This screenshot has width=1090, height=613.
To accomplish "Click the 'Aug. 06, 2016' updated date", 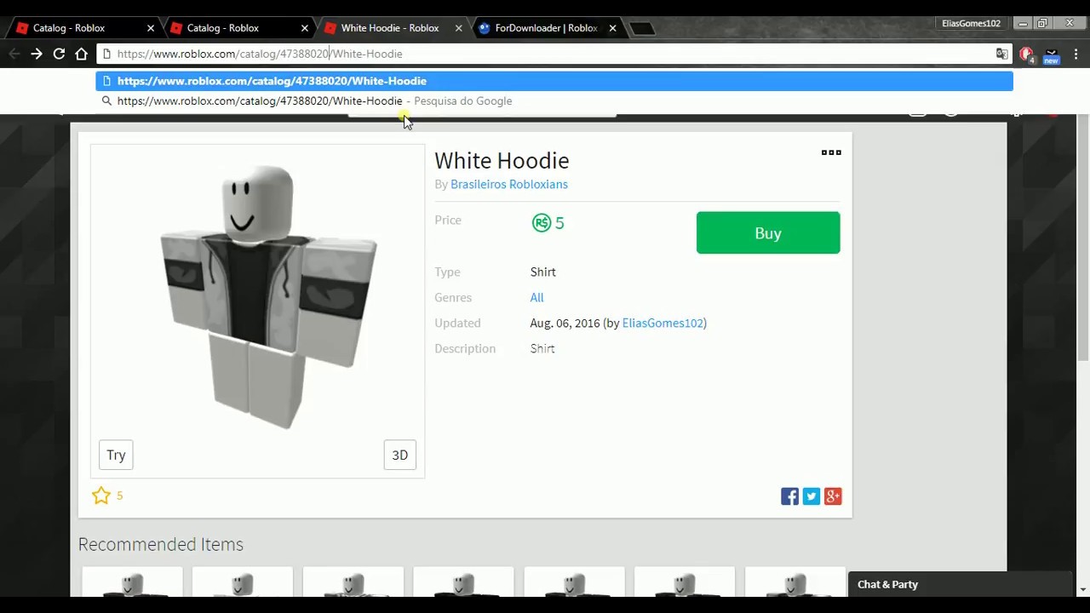I will tap(565, 323).
